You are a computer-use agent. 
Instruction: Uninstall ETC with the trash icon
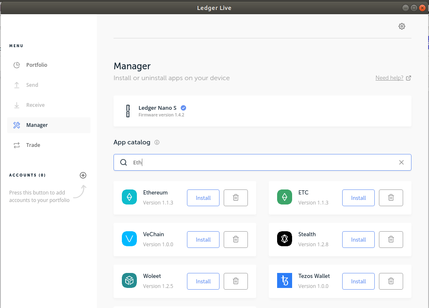tap(391, 198)
